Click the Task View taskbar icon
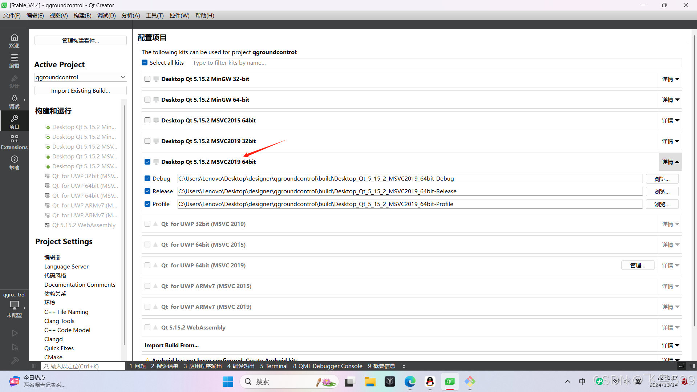Screen dimensions: 697x392 (349, 381)
